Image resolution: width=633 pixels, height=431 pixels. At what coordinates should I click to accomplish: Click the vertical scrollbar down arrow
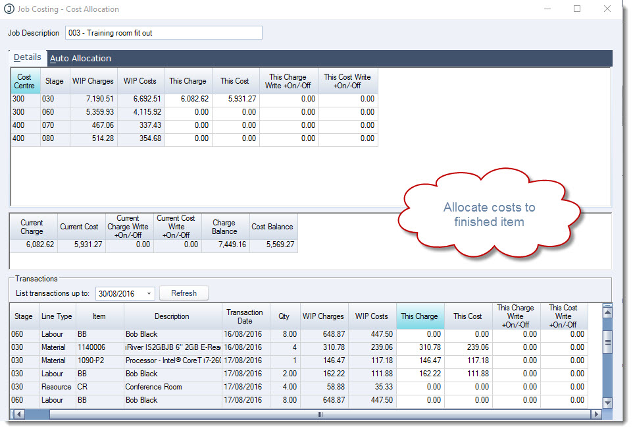pos(607,403)
